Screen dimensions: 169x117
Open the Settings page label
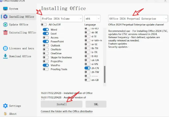[15, 106]
